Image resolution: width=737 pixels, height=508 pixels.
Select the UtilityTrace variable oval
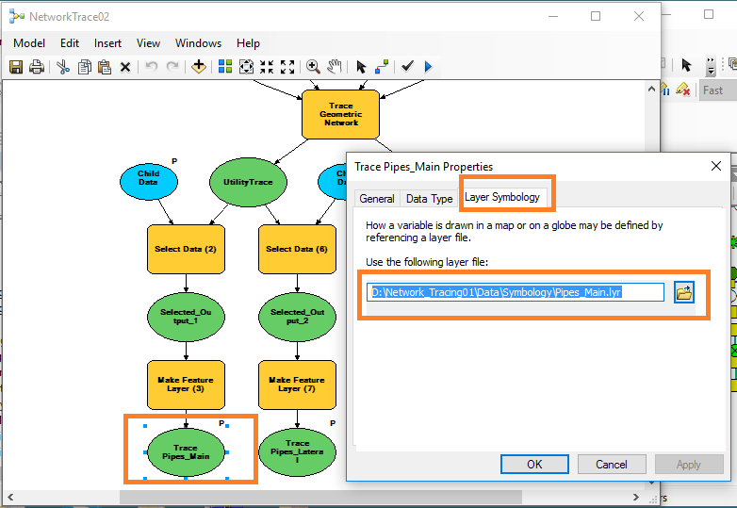[248, 182]
